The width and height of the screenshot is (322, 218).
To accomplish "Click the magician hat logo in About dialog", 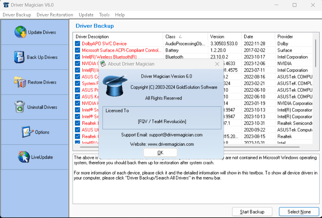I will tap(115, 86).
